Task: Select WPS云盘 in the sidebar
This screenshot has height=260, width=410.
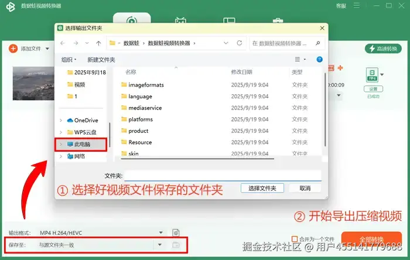Action: [81, 132]
